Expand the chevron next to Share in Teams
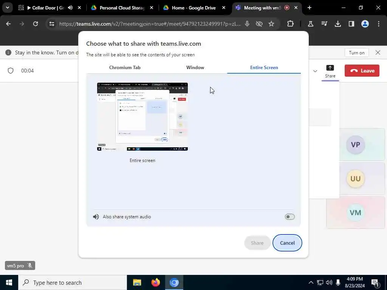387x290 pixels. tap(315, 71)
